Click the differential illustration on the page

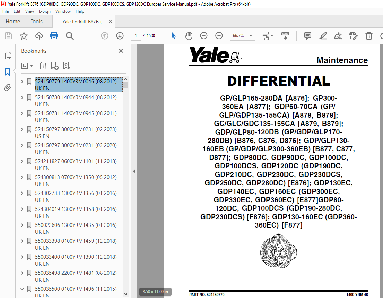pos(279,251)
